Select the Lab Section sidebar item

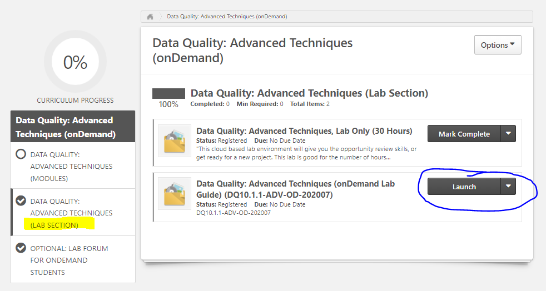[71, 213]
